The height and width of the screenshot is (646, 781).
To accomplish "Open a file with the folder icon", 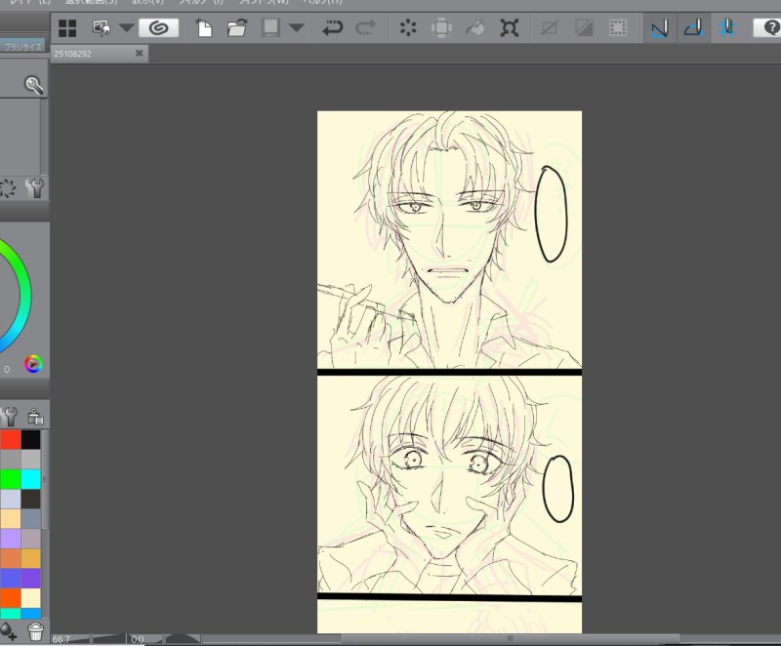I will [237, 28].
